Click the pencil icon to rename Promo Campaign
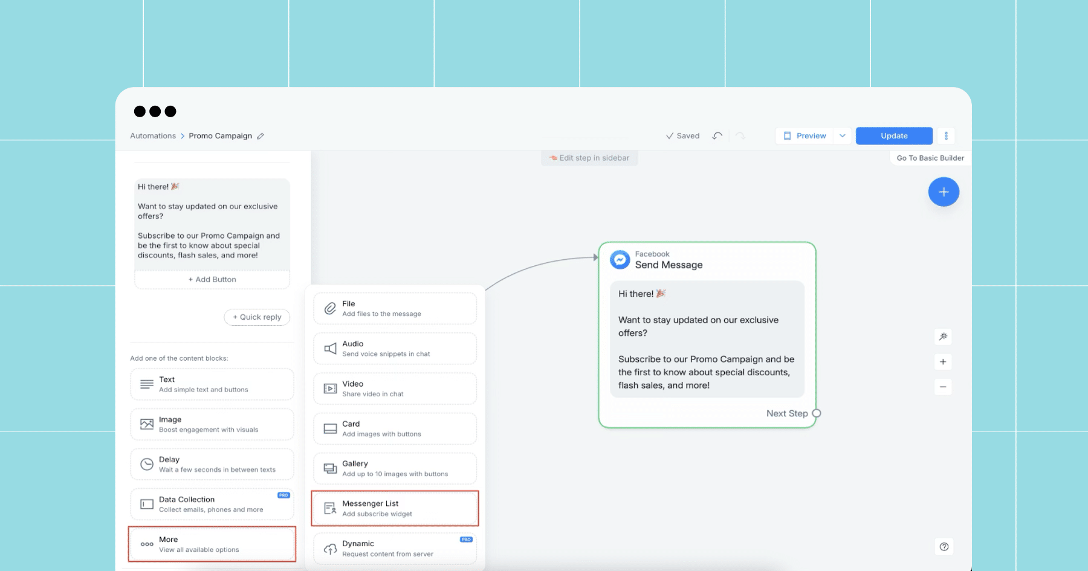The width and height of the screenshot is (1088, 571). click(x=261, y=136)
